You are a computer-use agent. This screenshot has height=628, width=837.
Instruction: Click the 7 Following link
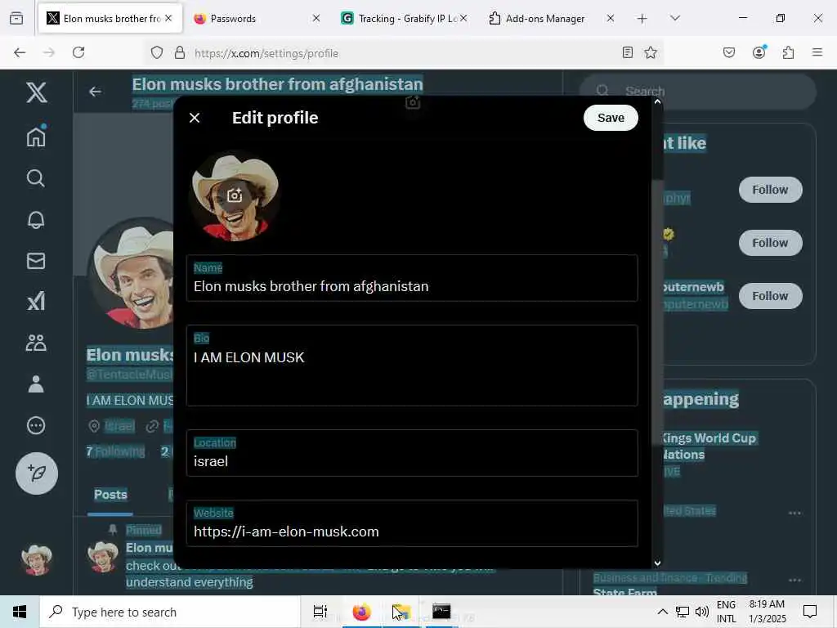pyautogui.click(x=115, y=451)
